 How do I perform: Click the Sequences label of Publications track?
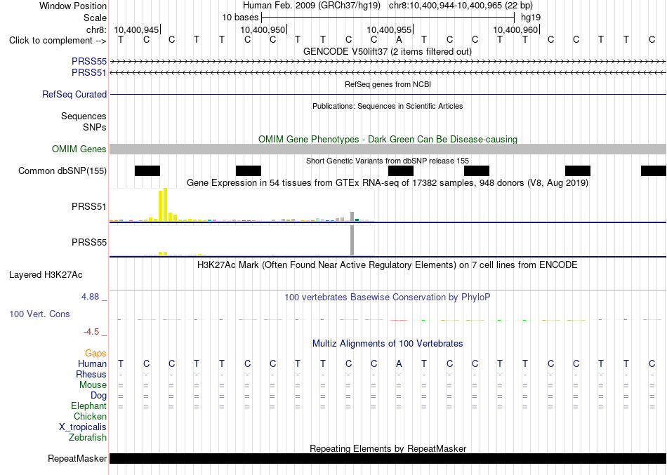click(84, 116)
